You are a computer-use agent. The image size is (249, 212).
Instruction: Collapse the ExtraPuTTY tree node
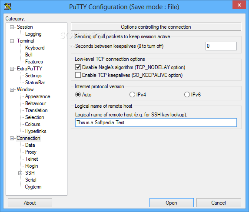click(12, 69)
